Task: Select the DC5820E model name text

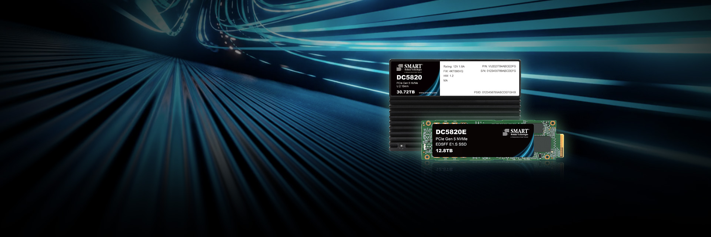Action: (451, 132)
